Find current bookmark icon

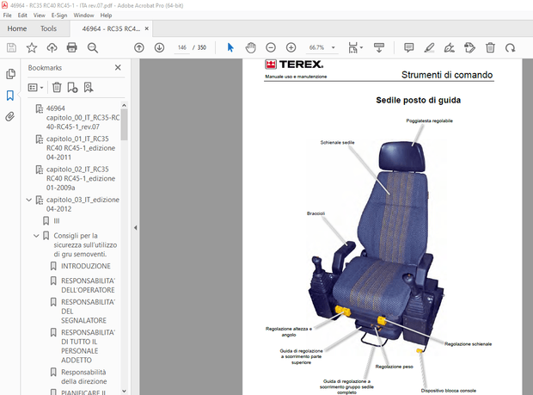(89, 88)
